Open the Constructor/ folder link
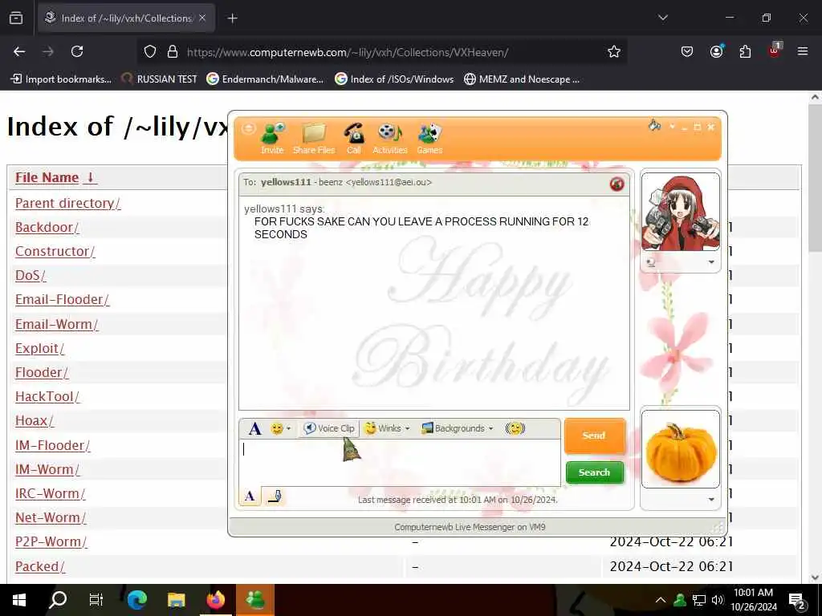This screenshot has height=616, width=822. [x=55, y=251]
